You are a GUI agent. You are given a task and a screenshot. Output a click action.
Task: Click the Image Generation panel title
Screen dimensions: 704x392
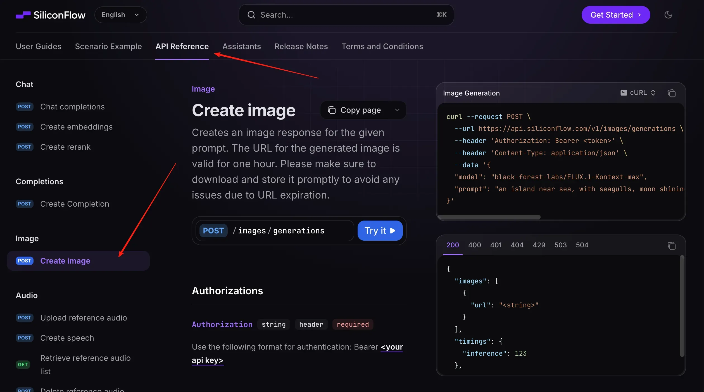click(x=471, y=93)
